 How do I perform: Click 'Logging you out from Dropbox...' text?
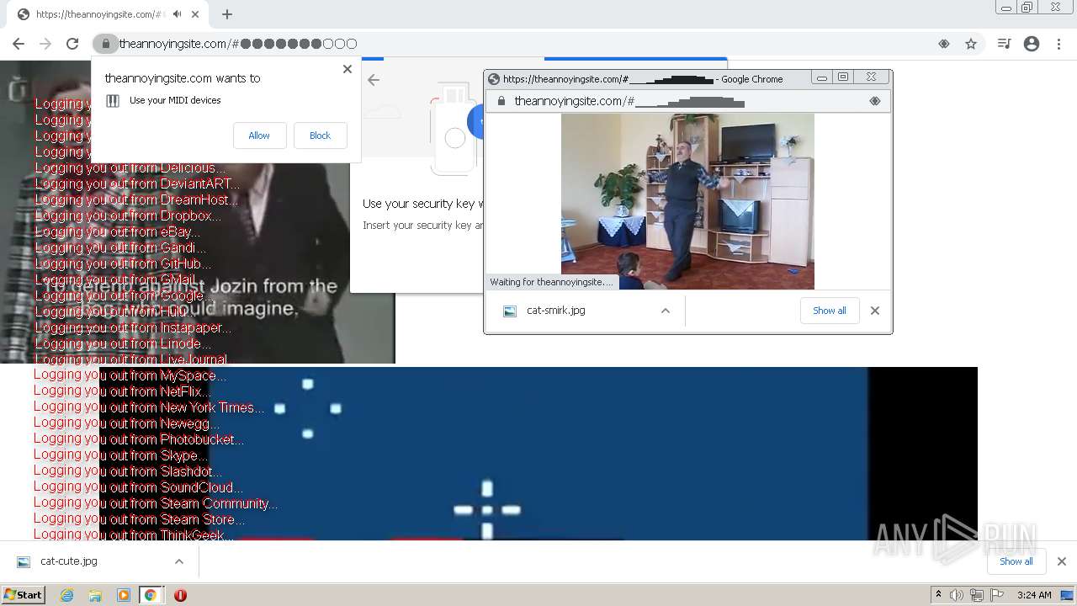[x=128, y=215]
